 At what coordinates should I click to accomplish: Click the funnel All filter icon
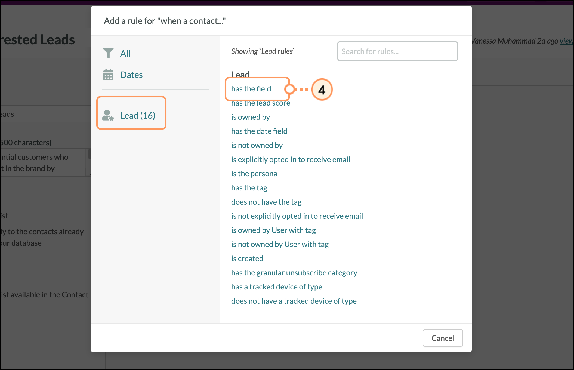(108, 53)
